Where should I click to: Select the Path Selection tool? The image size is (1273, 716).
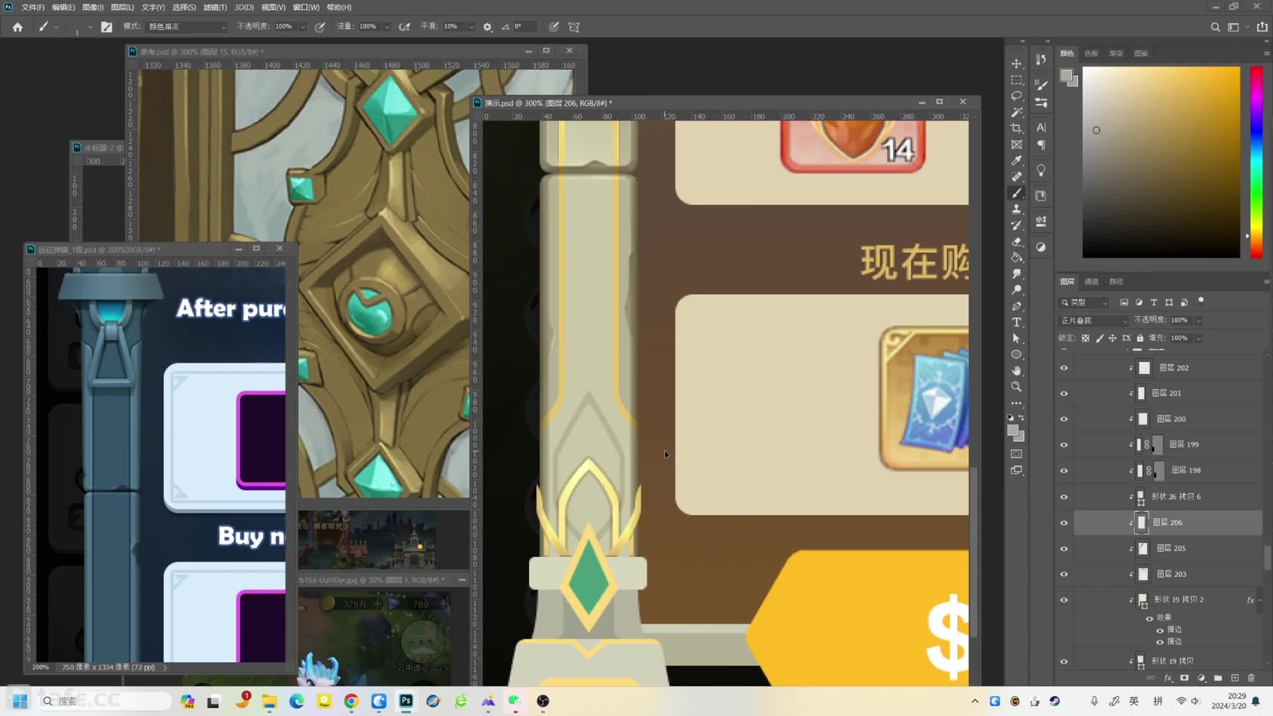point(1016,339)
